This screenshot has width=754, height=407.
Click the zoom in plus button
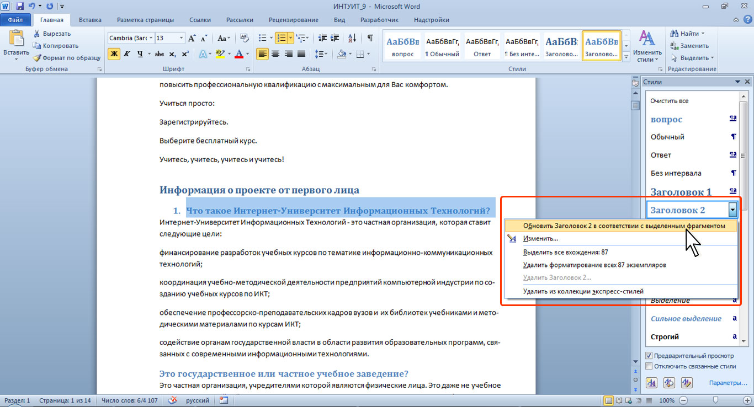pyautogui.click(x=746, y=400)
